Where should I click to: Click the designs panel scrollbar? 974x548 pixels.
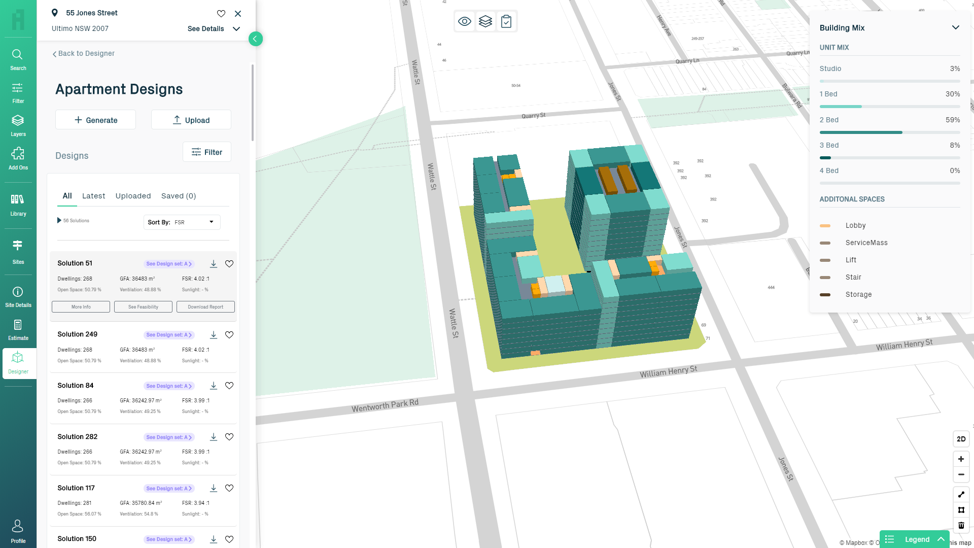[x=253, y=103]
